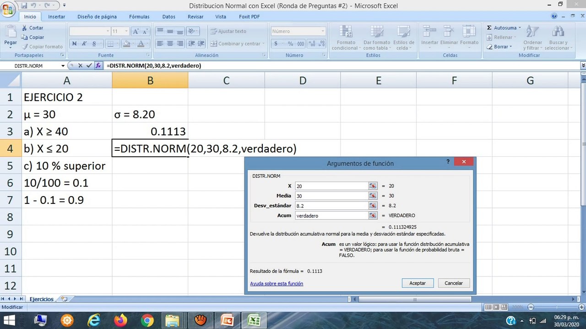
Task: Confirm formula with checkmark icon
Action: (x=89, y=65)
